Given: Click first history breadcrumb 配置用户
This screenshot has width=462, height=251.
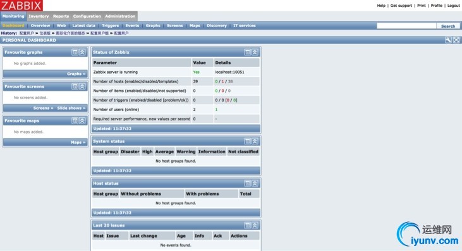Looking at the screenshot, I should (27, 33).
